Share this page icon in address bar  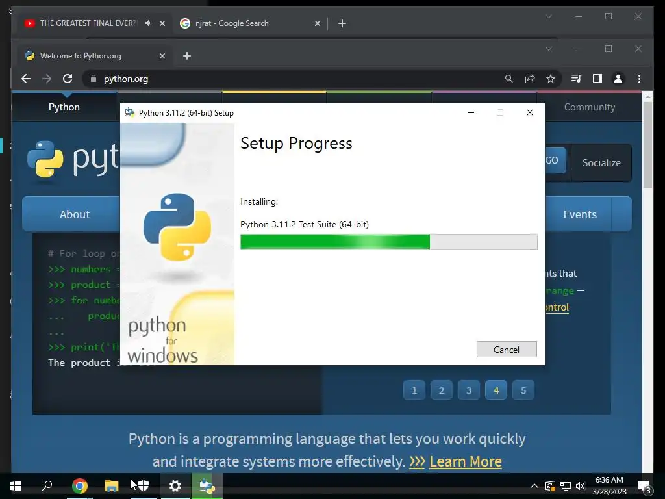(530, 79)
